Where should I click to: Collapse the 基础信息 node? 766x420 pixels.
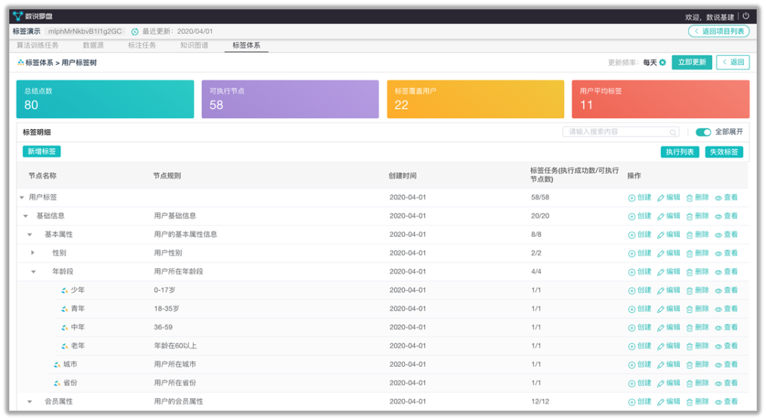pyautogui.click(x=26, y=216)
